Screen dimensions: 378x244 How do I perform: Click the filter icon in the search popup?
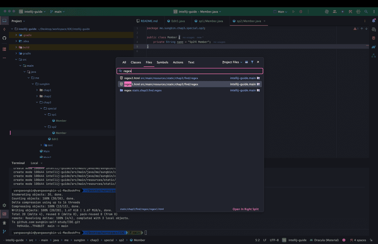point(252,62)
